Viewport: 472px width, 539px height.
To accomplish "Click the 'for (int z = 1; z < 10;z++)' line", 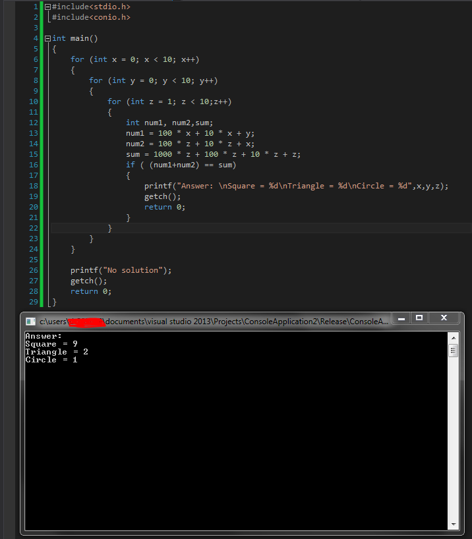I will (169, 101).
